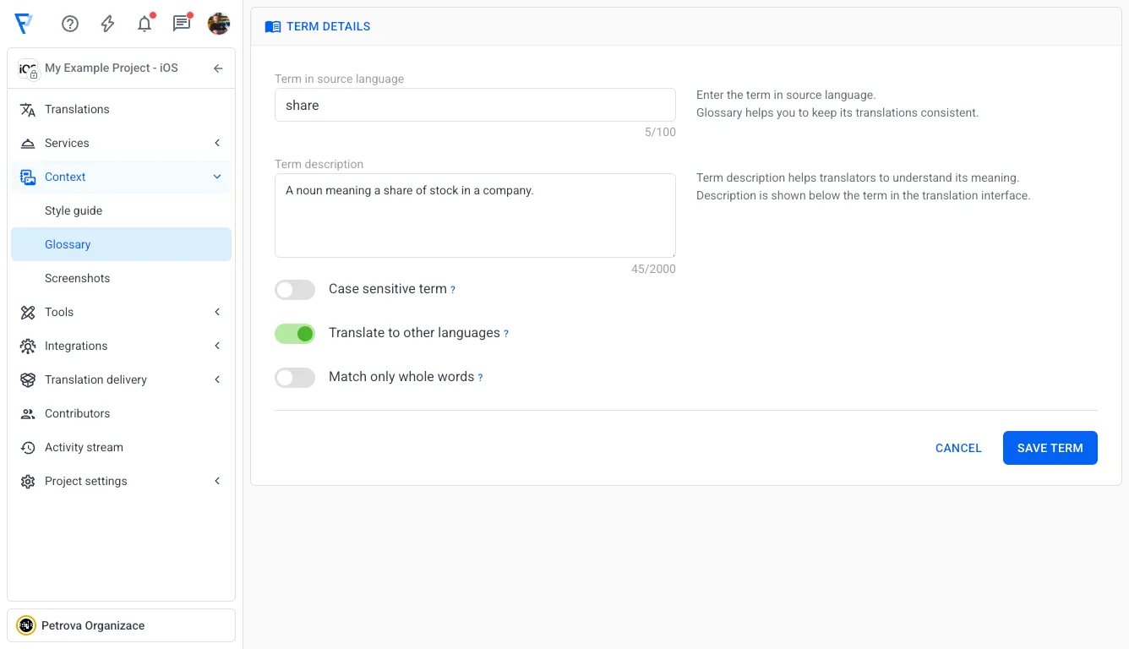1129x649 pixels.
Task: Click the Save Term button
Action: pyautogui.click(x=1050, y=448)
